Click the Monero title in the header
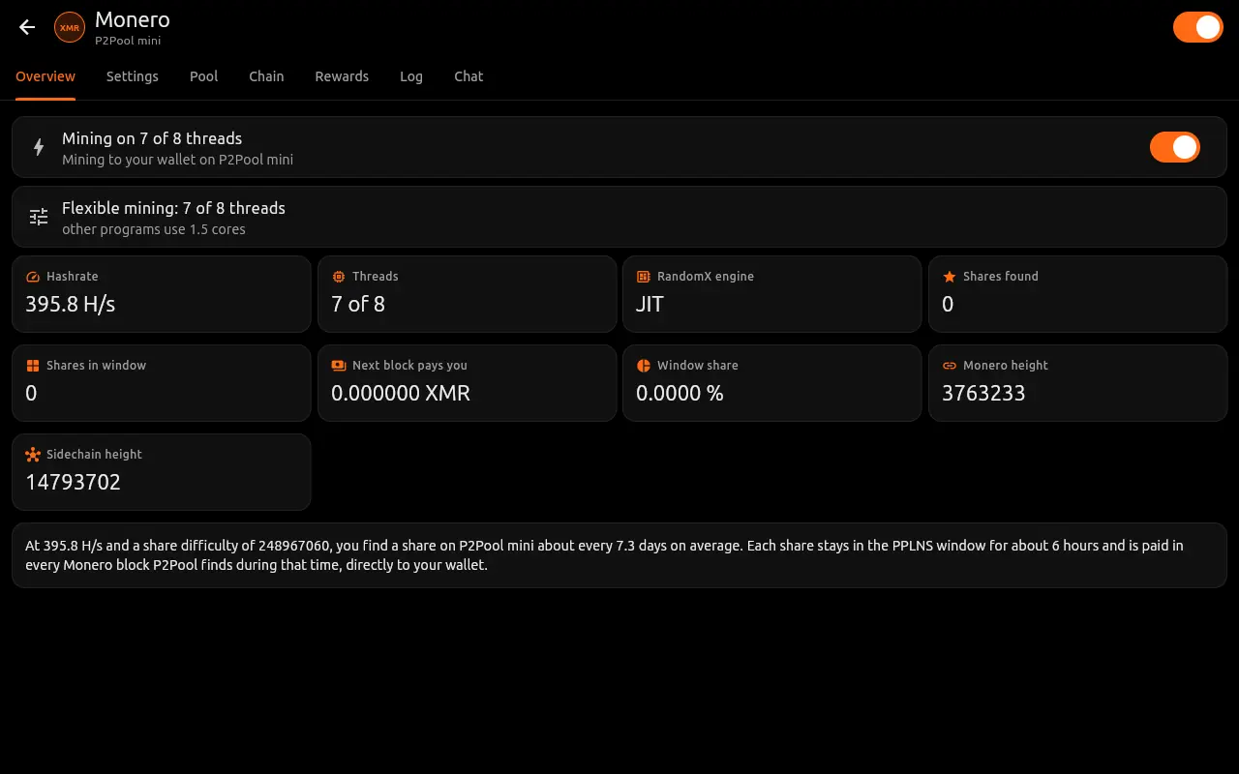Viewport: 1239px width, 774px height. [x=133, y=19]
